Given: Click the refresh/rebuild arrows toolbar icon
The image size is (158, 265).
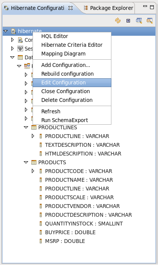Looking at the screenshot, I should tap(118, 21).
